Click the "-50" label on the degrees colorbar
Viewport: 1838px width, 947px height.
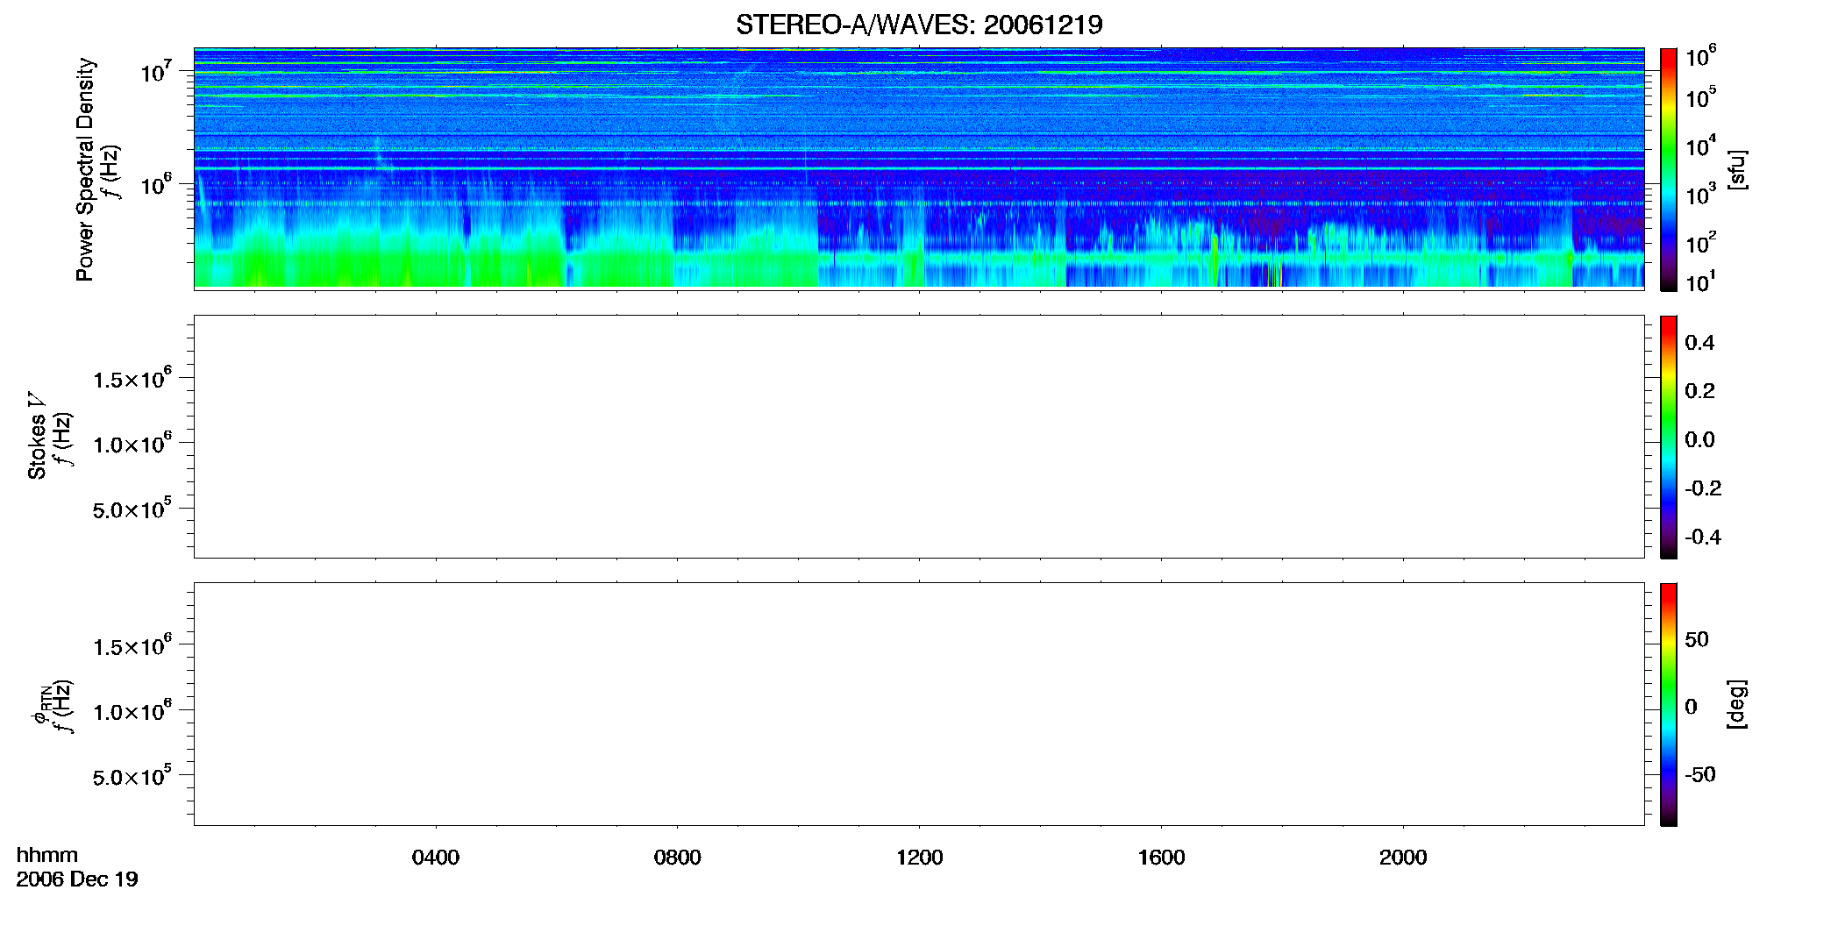click(1700, 774)
